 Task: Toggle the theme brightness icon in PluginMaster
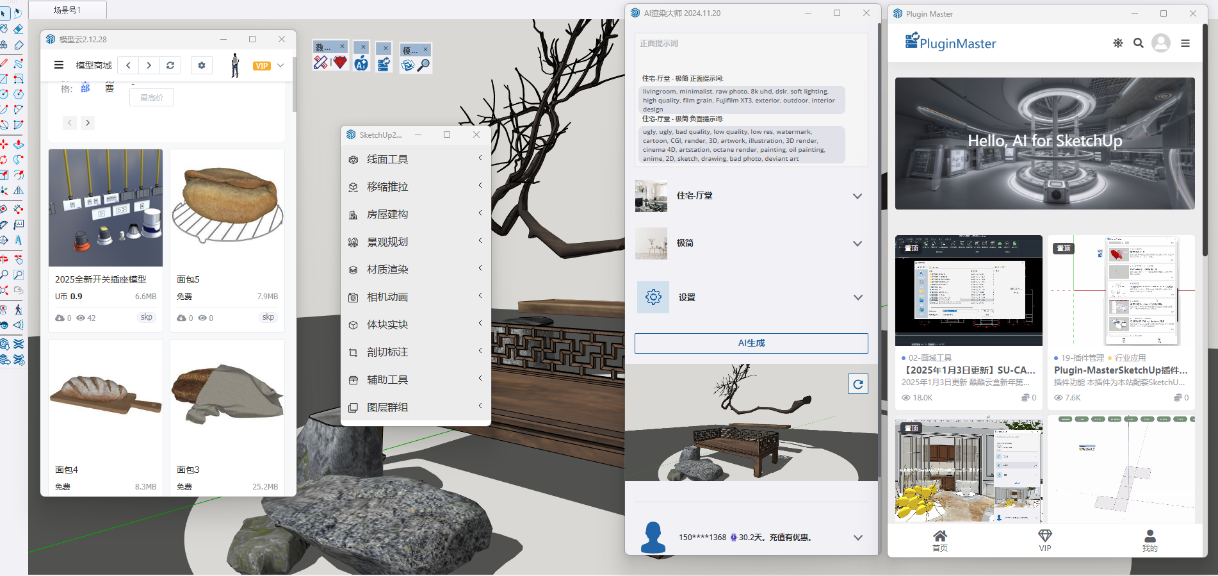point(1117,43)
